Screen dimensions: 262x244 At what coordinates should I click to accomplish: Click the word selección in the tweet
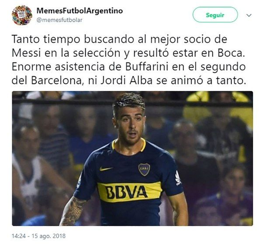[97, 53]
